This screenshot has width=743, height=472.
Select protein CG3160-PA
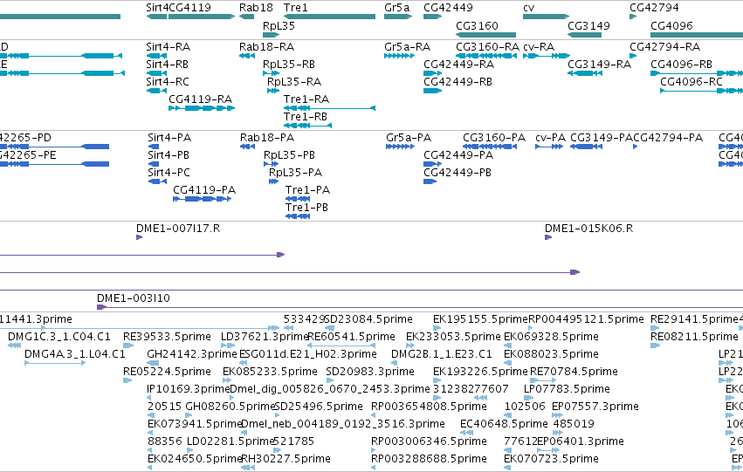tap(490, 147)
